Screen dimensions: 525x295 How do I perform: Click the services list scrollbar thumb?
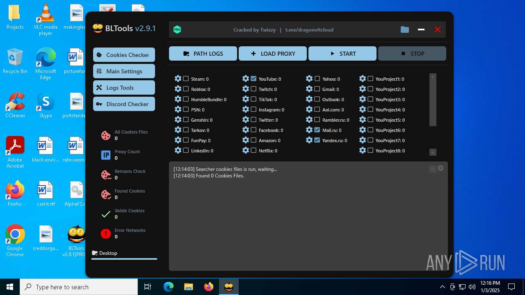point(433,103)
